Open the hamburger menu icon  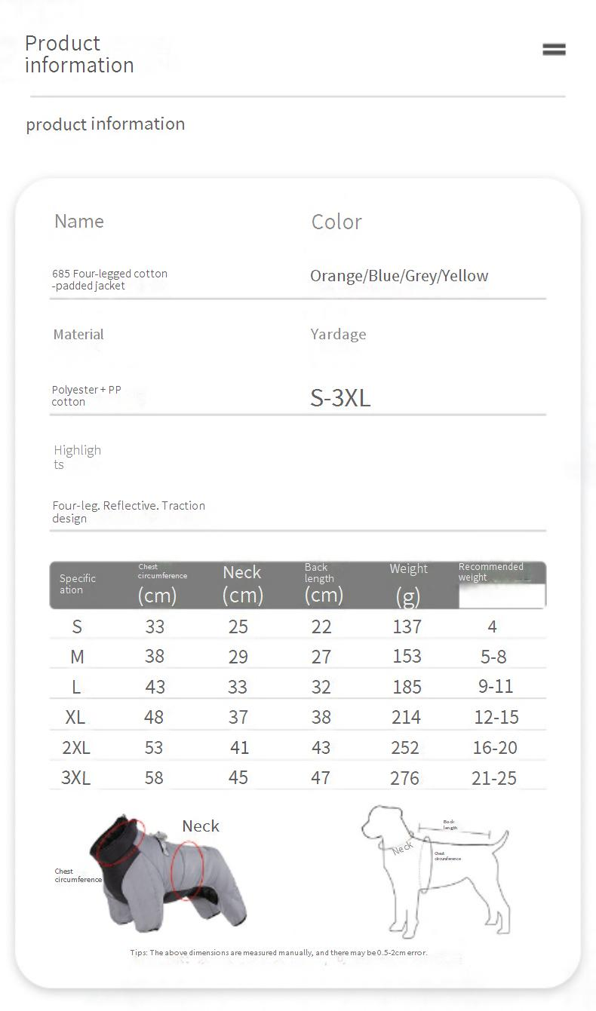point(554,50)
